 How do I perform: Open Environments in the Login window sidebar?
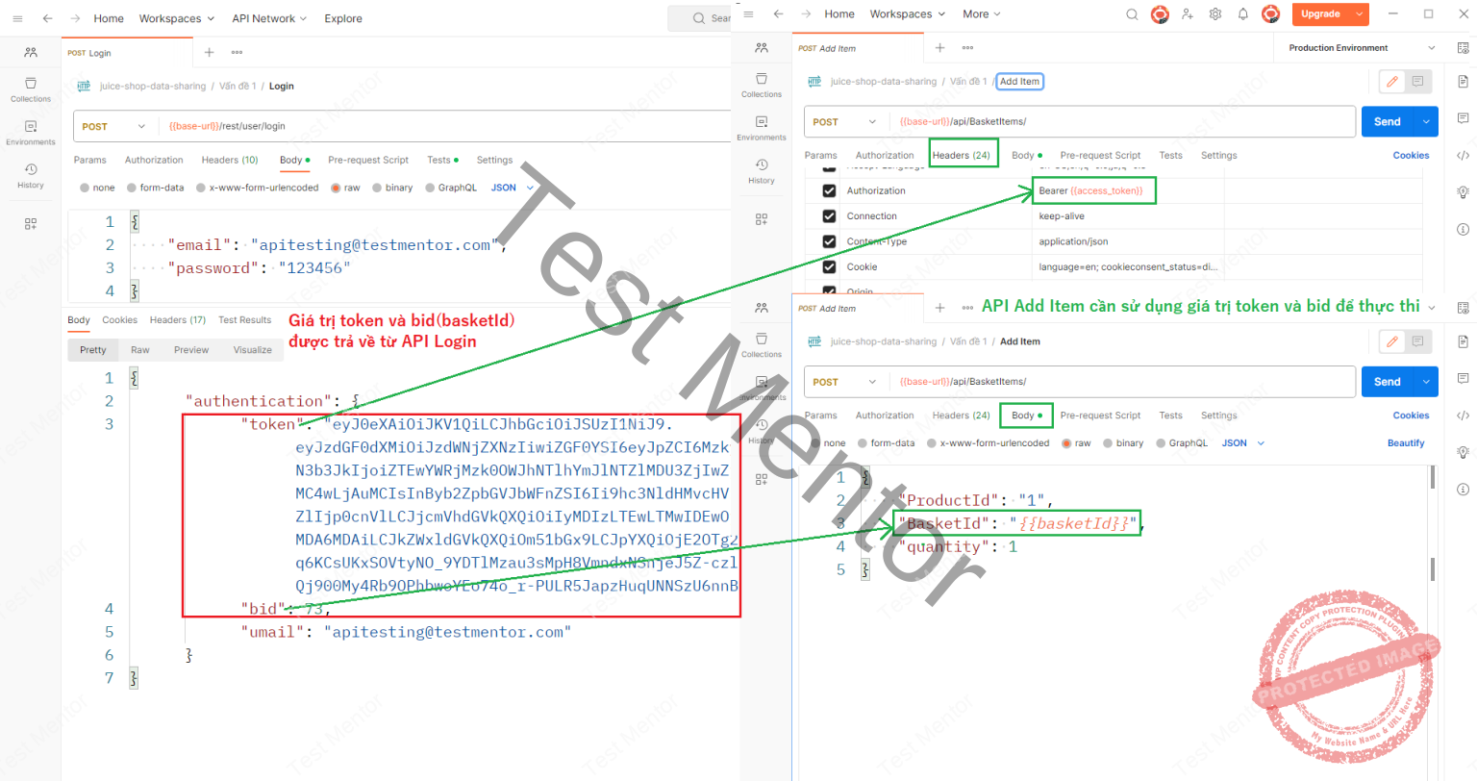coord(31,133)
